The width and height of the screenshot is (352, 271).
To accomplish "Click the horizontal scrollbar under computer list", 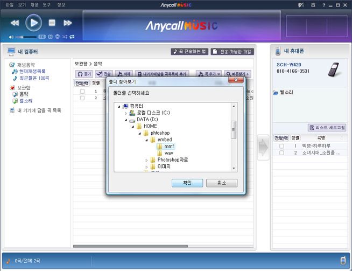I will click(x=130, y=246).
